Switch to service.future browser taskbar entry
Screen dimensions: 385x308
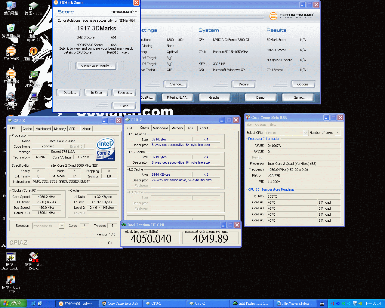click(x=295, y=303)
